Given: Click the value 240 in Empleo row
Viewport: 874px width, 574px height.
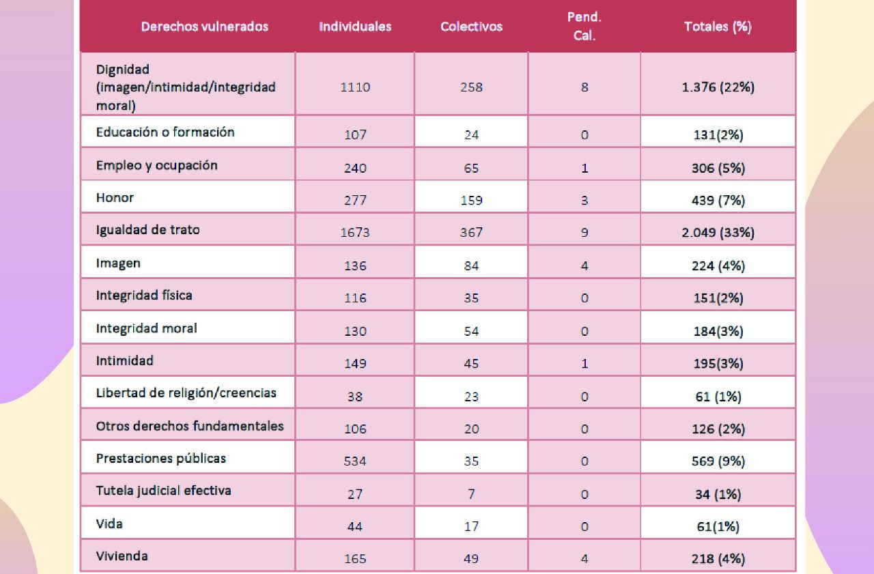Looking at the screenshot, I should (x=355, y=168).
